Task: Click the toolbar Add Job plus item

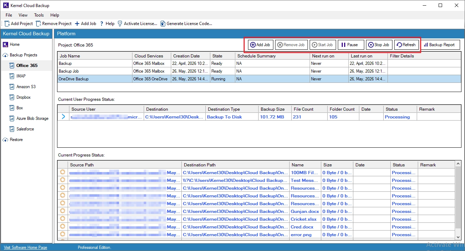Action: tap(85, 24)
